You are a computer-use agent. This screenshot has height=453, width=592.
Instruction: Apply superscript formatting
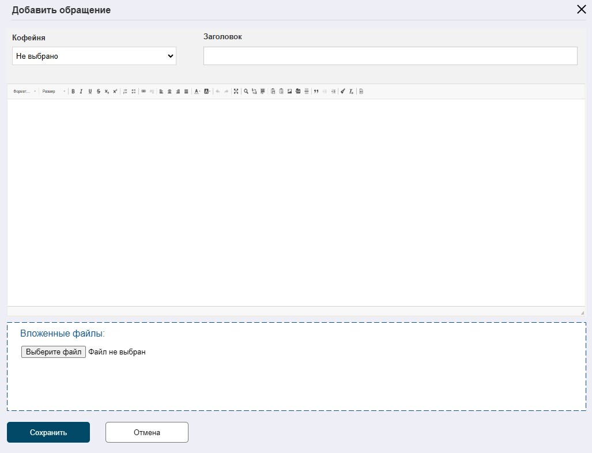click(x=115, y=92)
